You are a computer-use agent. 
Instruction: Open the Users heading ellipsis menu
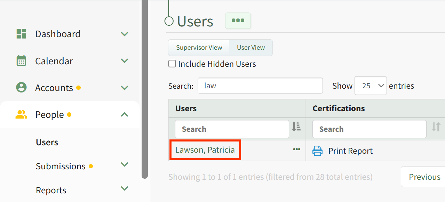click(238, 21)
